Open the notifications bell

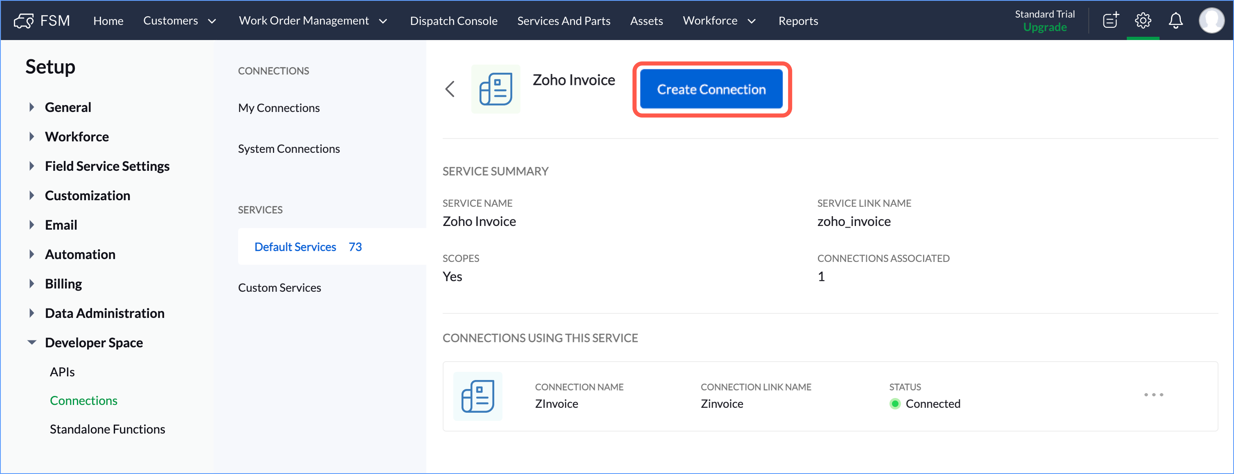[x=1175, y=20]
